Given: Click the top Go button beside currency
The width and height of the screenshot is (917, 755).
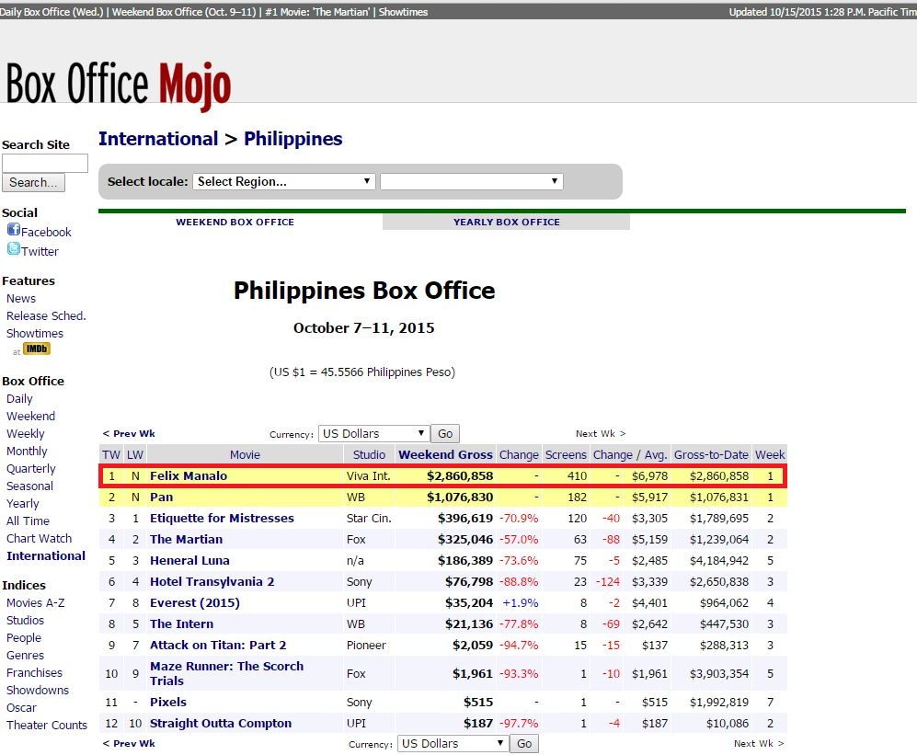Looking at the screenshot, I should click(445, 433).
